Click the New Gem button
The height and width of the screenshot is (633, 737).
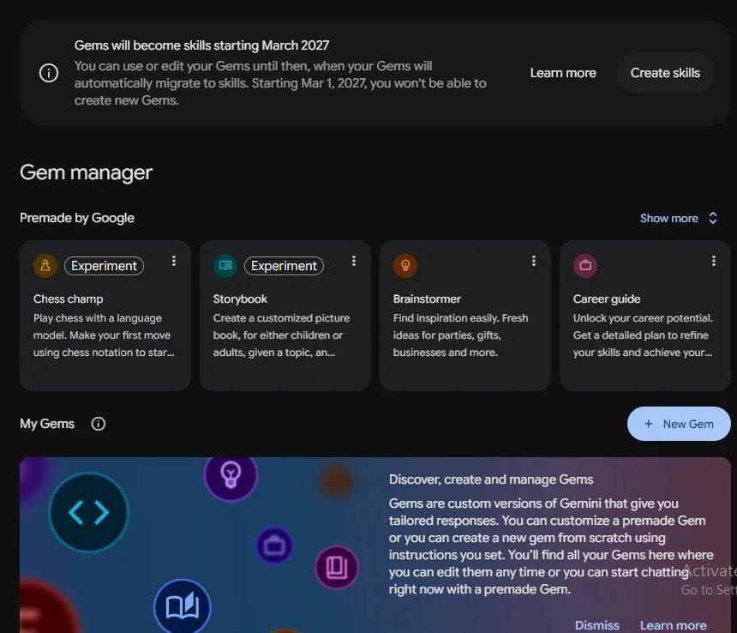(x=679, y=424)
